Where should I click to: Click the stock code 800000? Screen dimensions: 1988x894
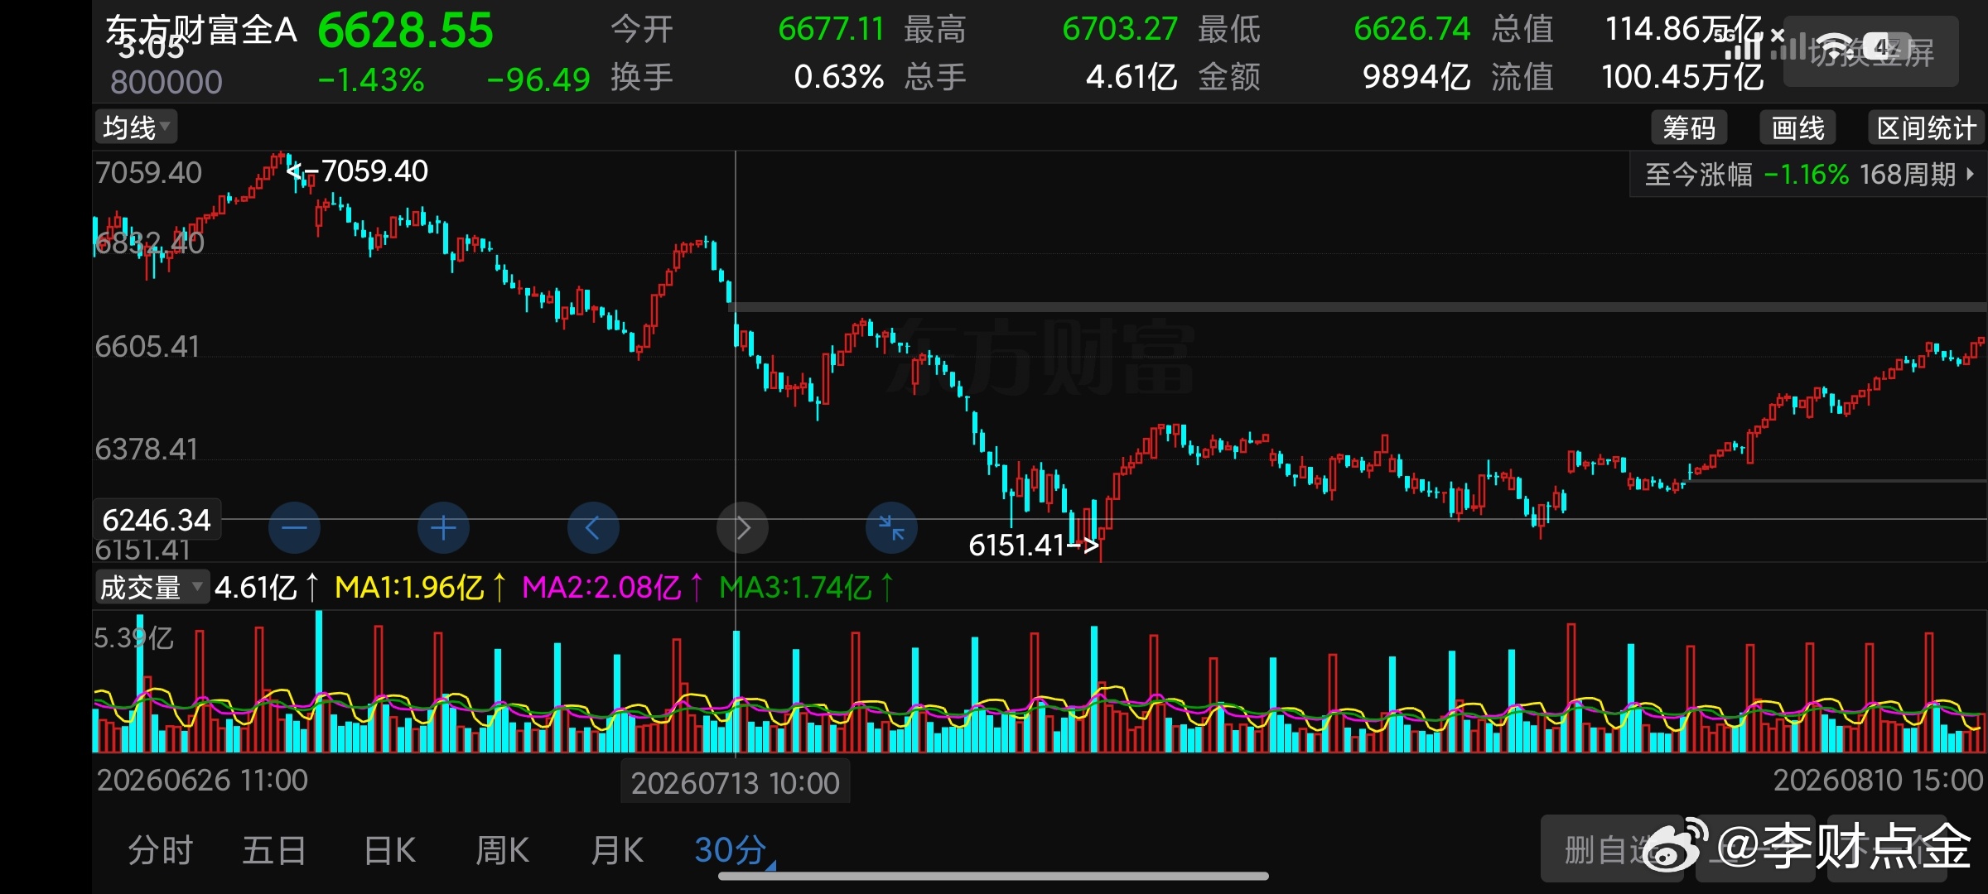click(166, 82)
